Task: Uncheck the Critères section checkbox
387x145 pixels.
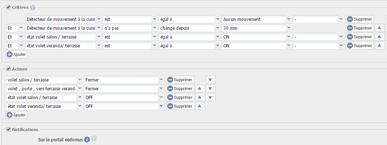Action: [9, 7]
